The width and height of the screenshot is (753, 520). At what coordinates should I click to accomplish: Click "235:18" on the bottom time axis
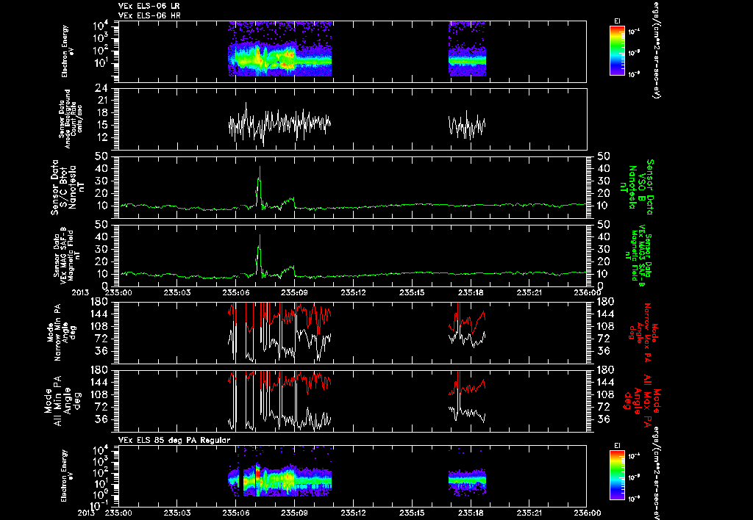pos(471,513)
